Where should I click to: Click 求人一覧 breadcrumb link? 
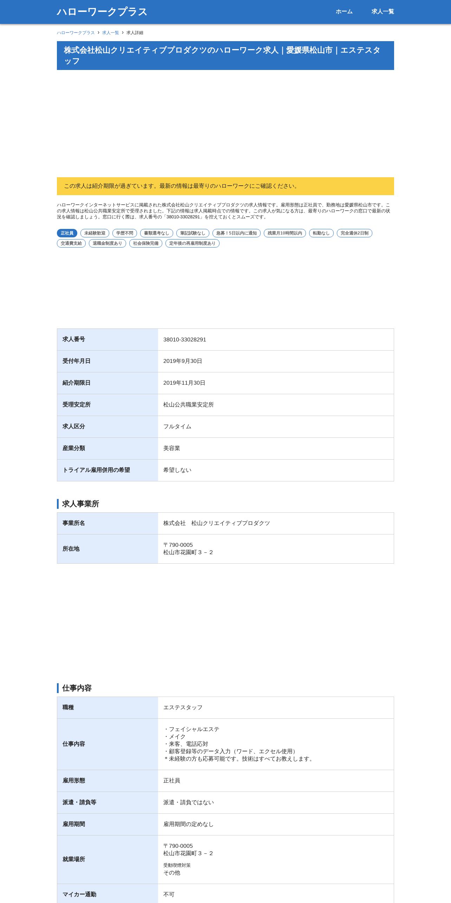(111, 33)
